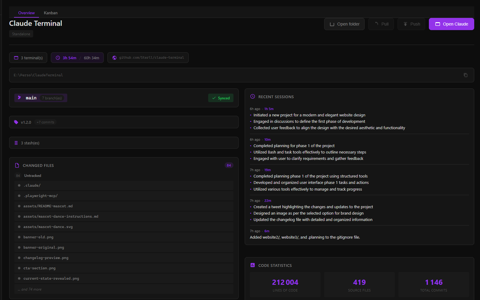480x300 pixels.
Task: Select assets/mascot-dance.svg file
Action: click(x=124, y=227)
